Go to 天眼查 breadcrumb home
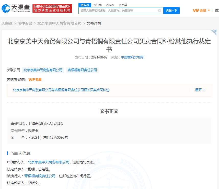This screenshot has width=219, height=189. (7, 23)
